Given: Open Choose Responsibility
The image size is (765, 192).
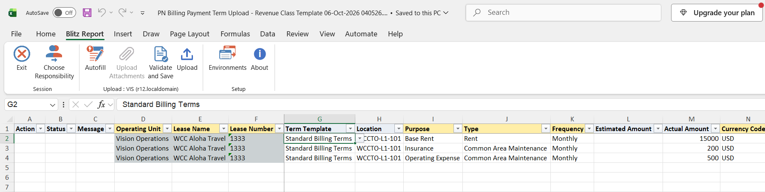Looking at the screenshot, I should coord(54,63).
